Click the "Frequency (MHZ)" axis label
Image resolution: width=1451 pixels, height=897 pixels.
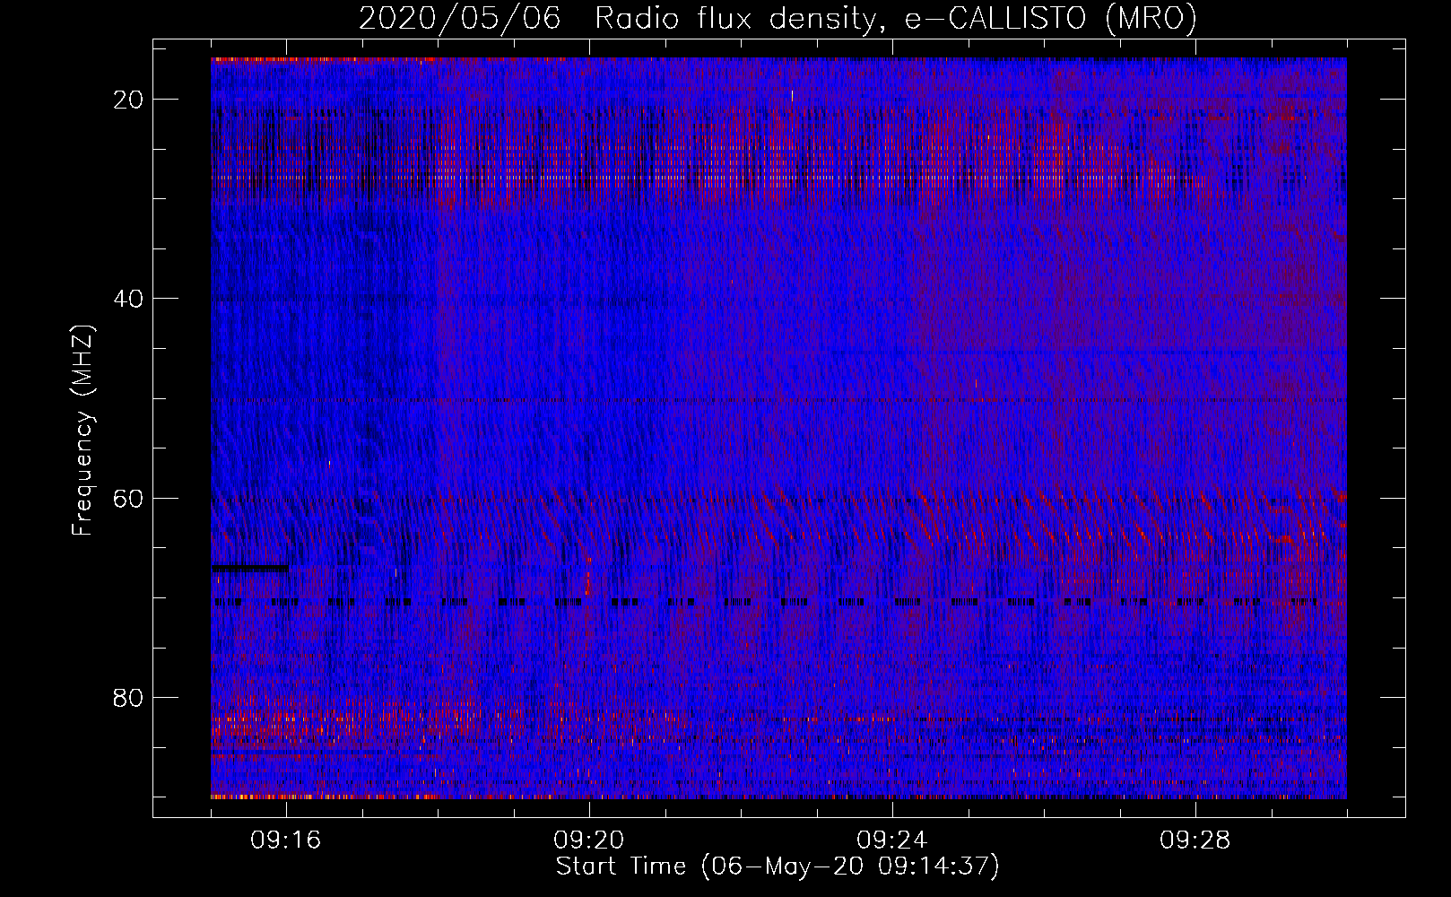coord(83,431)
